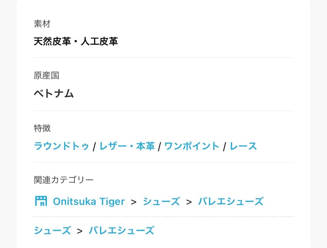327x248 pixels.
Task: Click the レース feature link
Action: 243,146
